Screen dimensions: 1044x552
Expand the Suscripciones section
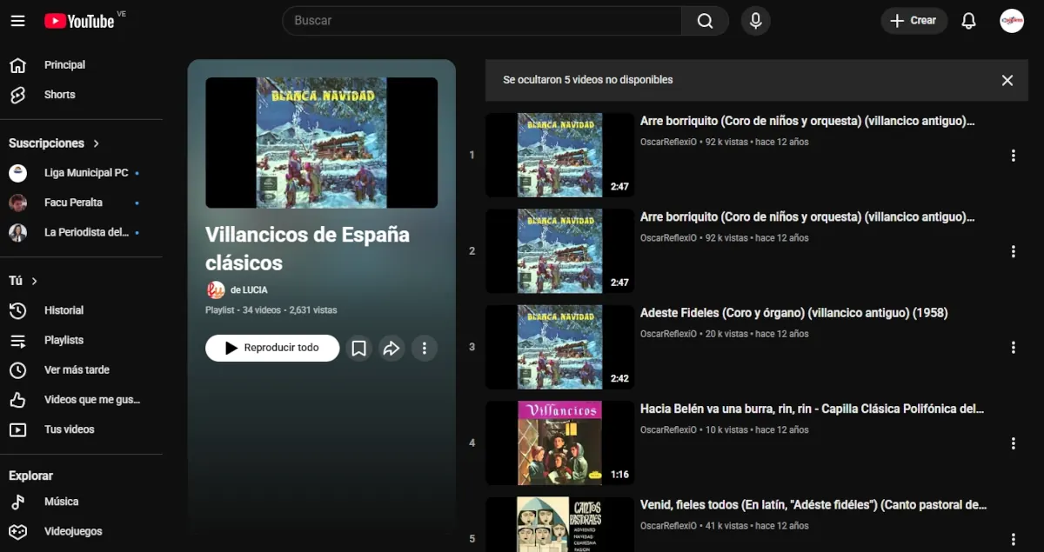pos(54,143)
